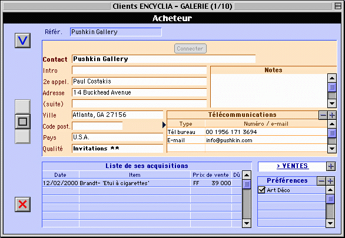Image resolution: width=345 pixels, height=238 pixels.
Task: Select the Tél bureau type cell
Action: (186, 132)
